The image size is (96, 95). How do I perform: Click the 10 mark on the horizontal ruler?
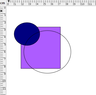coord(83,4)
